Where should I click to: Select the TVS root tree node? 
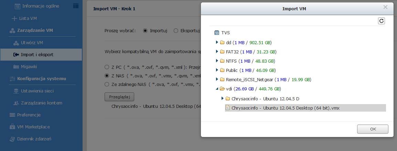pos(225,33)
